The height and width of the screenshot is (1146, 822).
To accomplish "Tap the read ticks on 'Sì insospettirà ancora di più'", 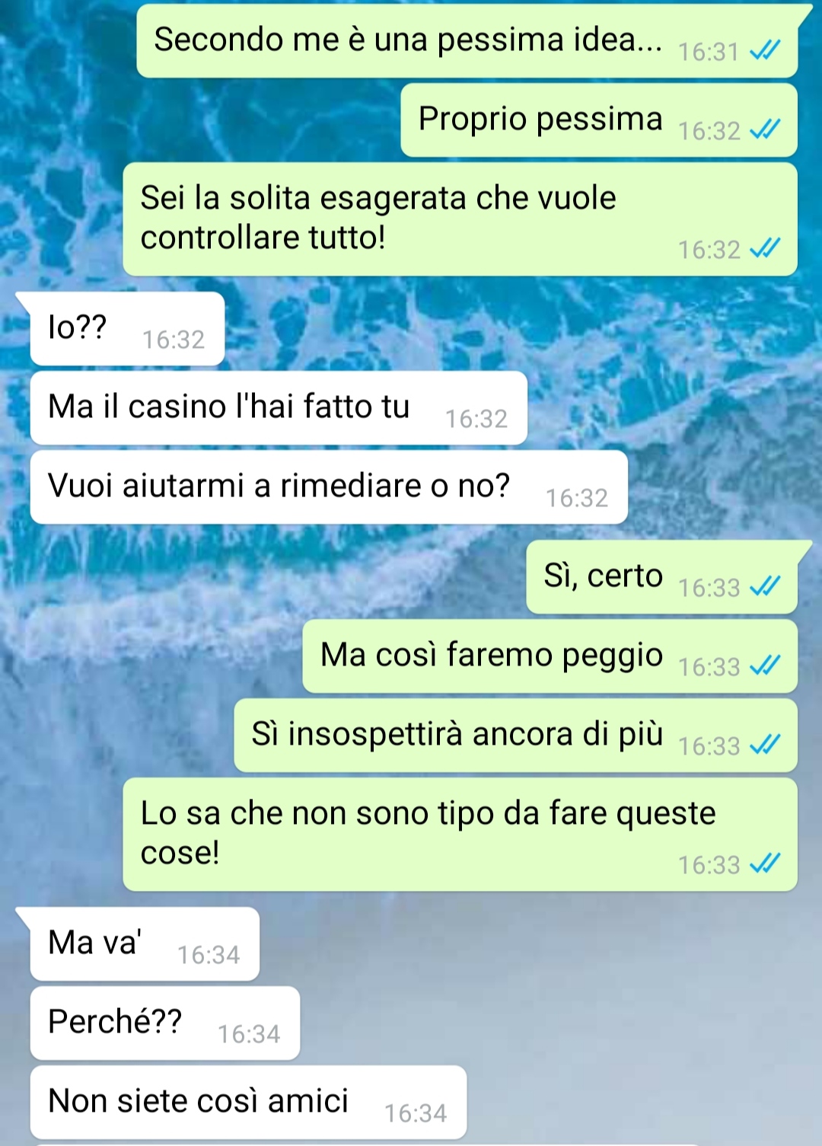I will (765, 745).
